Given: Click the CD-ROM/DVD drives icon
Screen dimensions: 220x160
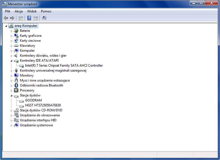Looking at the screenshot, I should click(x=16, y=110).
